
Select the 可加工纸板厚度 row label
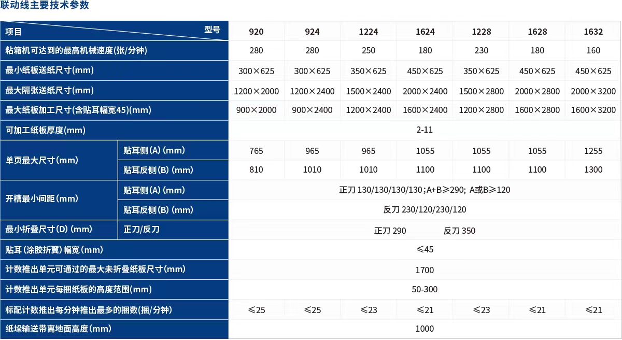[46, 130]
